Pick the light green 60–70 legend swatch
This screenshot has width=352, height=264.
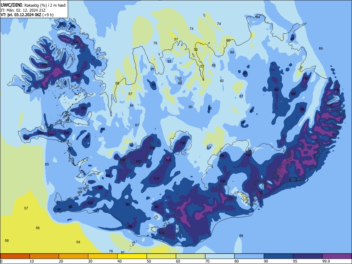[190, 256]
